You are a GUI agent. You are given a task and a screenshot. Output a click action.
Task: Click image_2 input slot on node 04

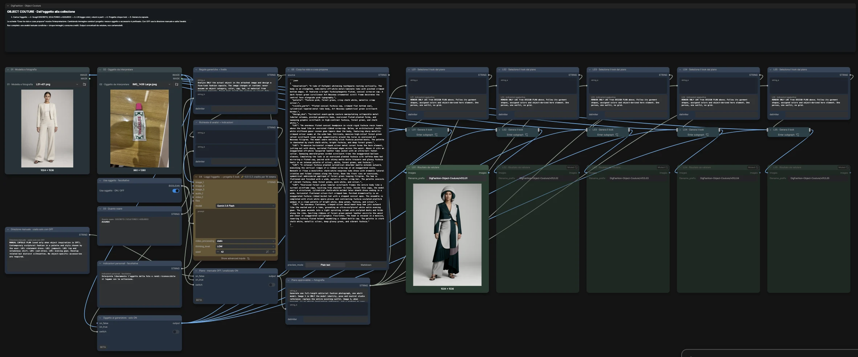194,186
